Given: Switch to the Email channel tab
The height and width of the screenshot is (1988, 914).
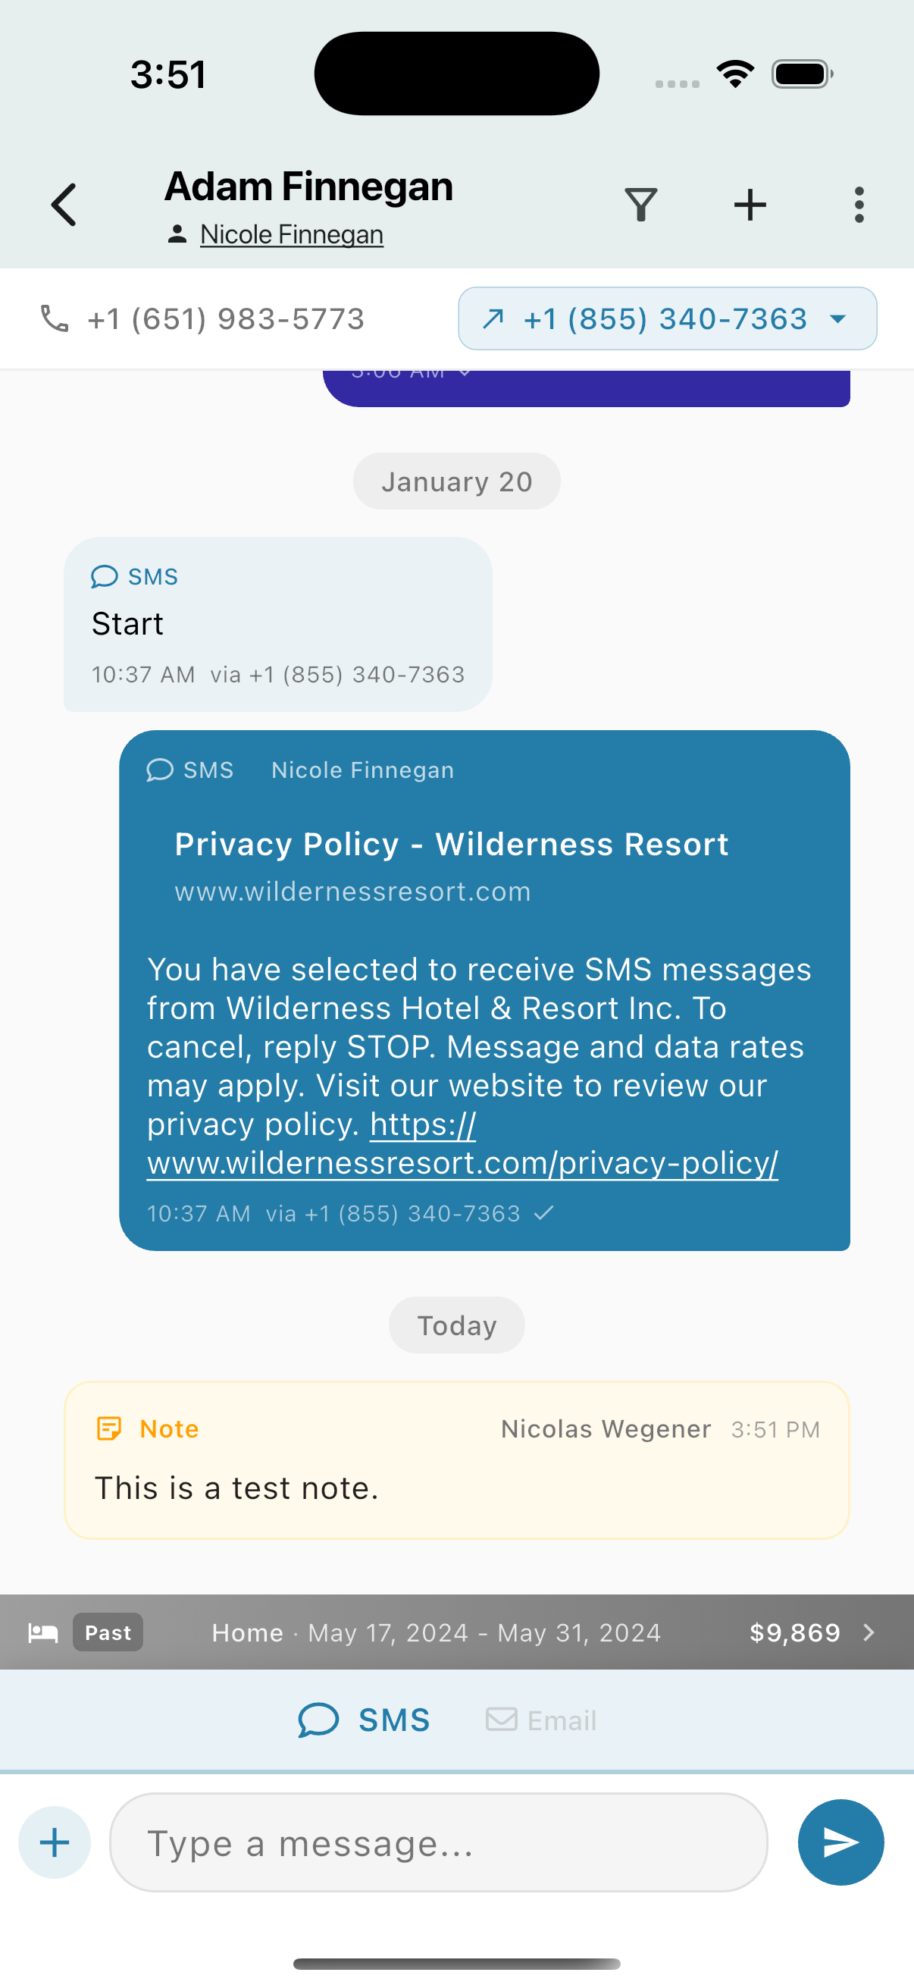Looking at the screenshot, I should (541, 1720).
